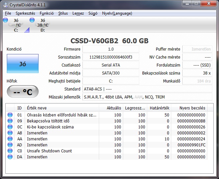Click status icon of row AD

(10, 145)
